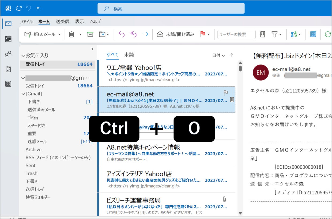332x219 pixels.
Task: Click the apps grid icon in ribbon
Action: coord(313,34)
